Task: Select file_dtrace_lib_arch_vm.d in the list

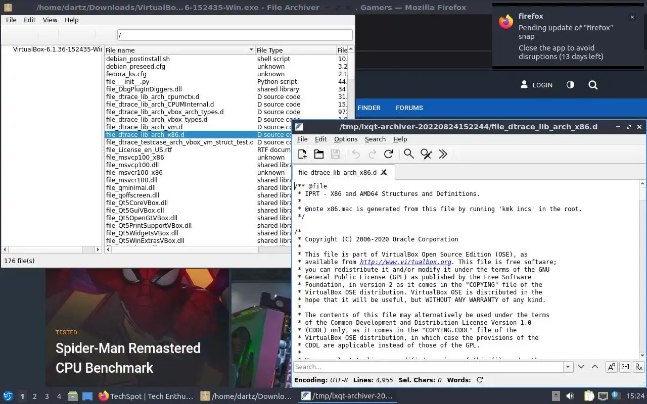Action: [x=145, y=127]
